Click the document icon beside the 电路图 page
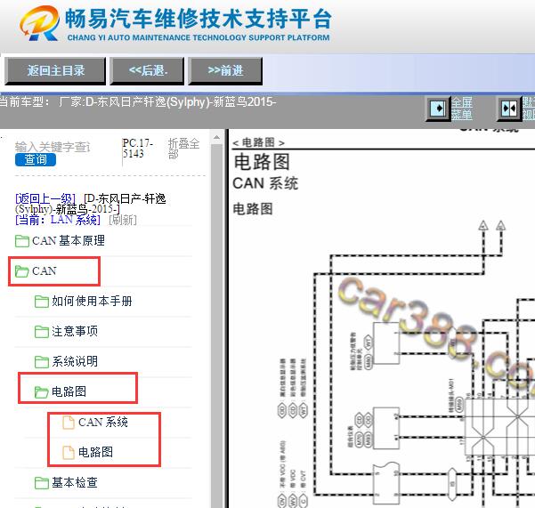Viewport: 535px width, 508px height. (69, 453)
